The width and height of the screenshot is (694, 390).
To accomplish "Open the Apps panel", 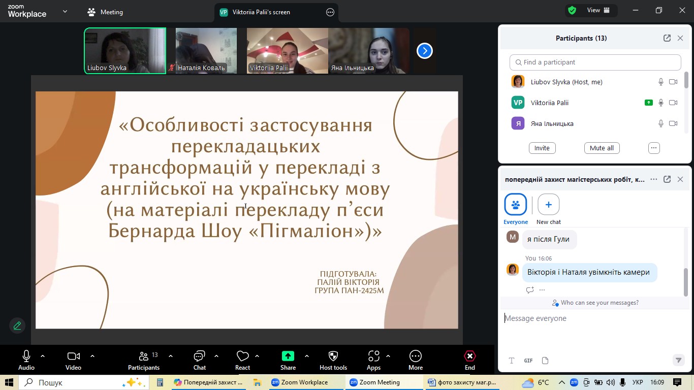I will (373, 360).
